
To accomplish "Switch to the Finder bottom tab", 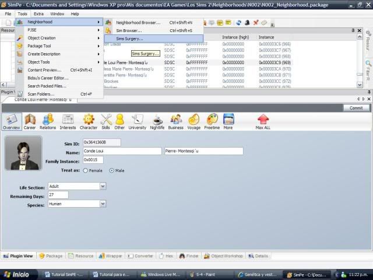I will point(189,256).
